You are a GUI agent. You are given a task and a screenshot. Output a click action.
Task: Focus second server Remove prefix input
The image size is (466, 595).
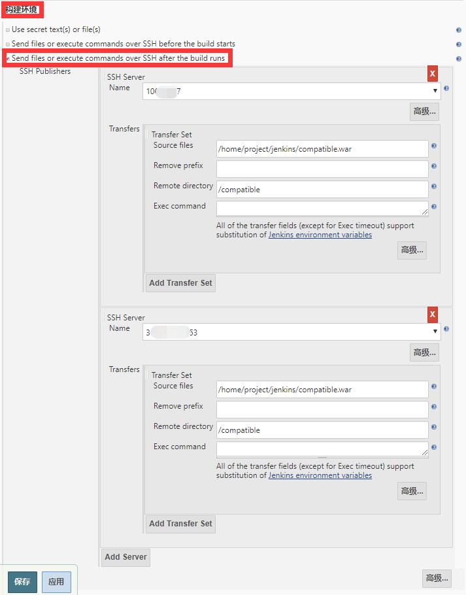(x=322, y=410)
